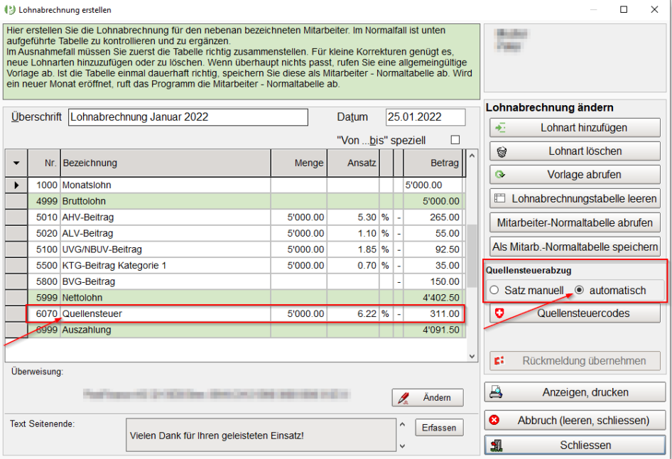Click the green arrow icon on Lohnart hinzufügen
The height and width of the screenshot is (459, 672).
coord(500,128)
